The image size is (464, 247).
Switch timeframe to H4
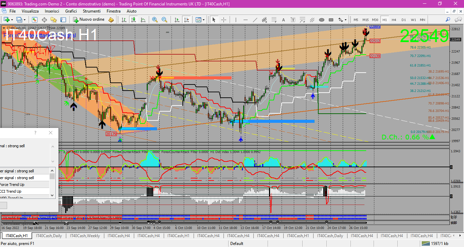(394, 20)
